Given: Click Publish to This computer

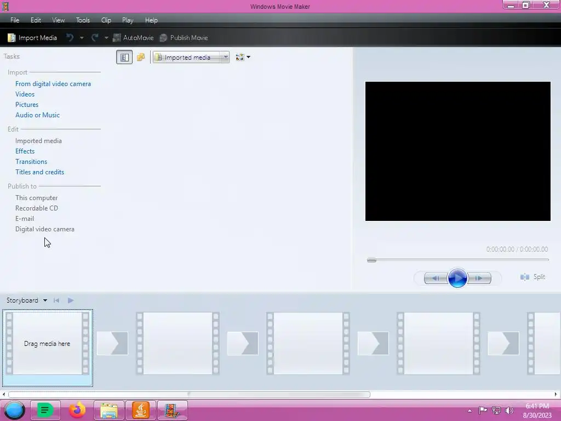Looking at the screenshot, I should (x=36, y=197).
